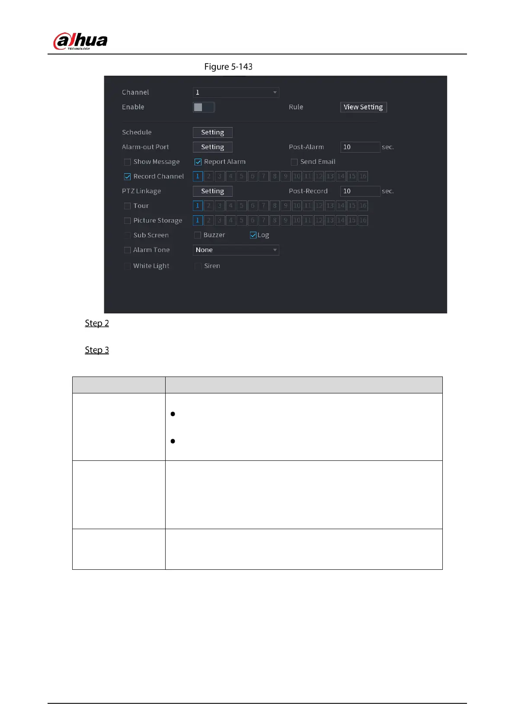Open the Channel dropdown showing 1
This screenshot has width=515, height=728.
pos(236,93)
